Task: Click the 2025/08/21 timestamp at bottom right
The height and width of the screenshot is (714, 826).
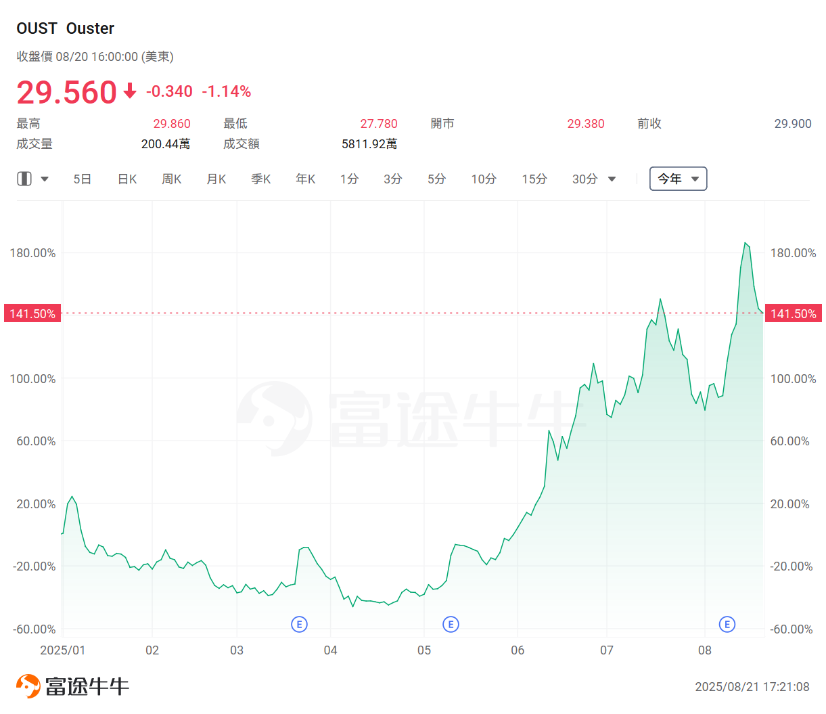Action: tap(752, 686)
